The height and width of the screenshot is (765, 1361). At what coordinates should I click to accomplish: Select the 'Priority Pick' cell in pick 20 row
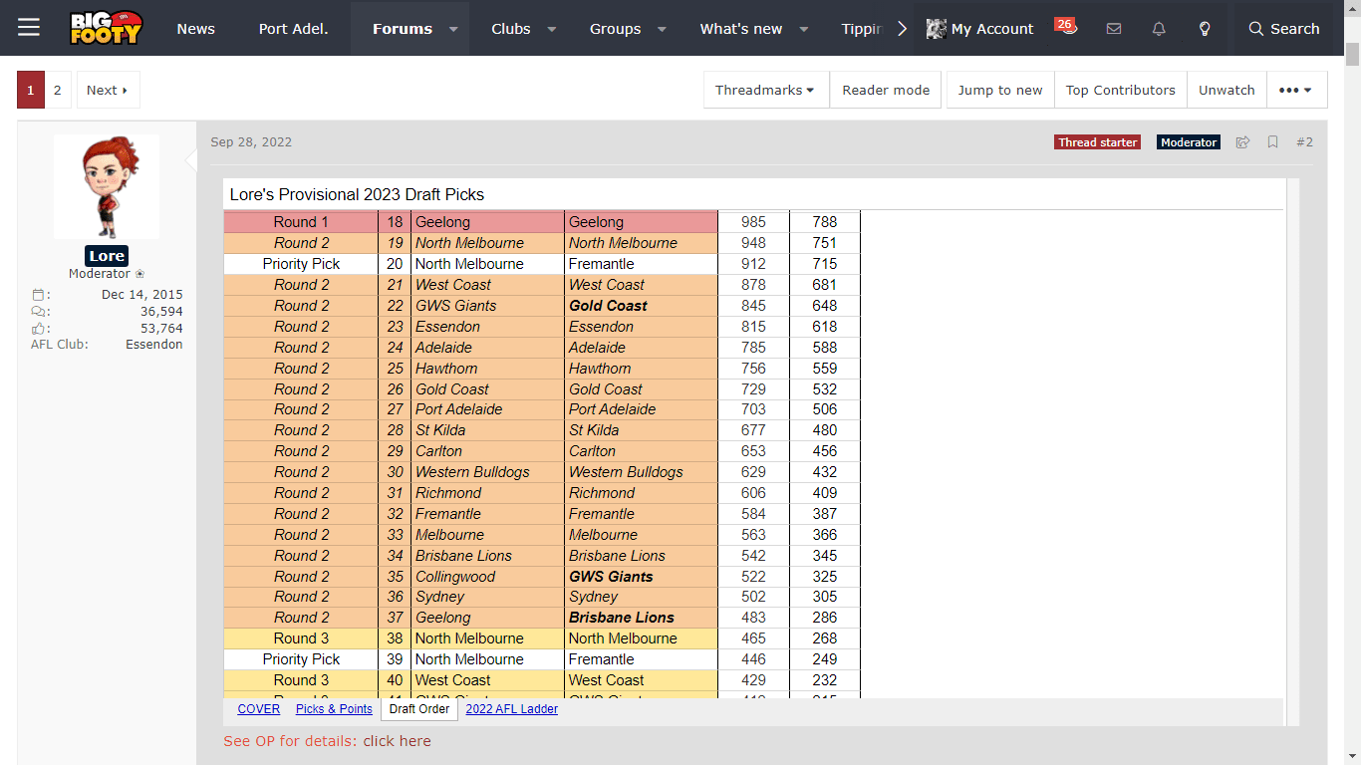301,264
